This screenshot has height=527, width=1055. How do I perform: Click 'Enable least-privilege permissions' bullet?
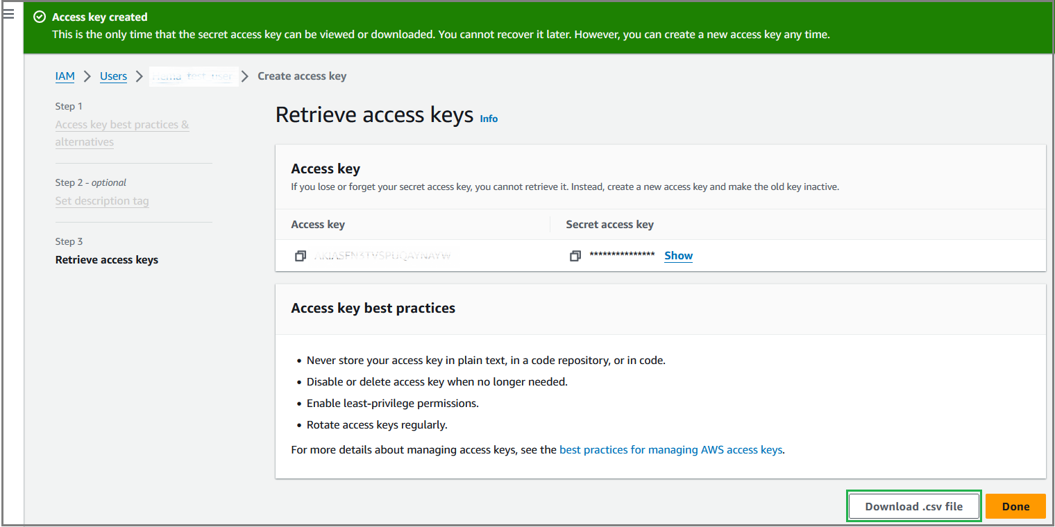tap(393, 403)
